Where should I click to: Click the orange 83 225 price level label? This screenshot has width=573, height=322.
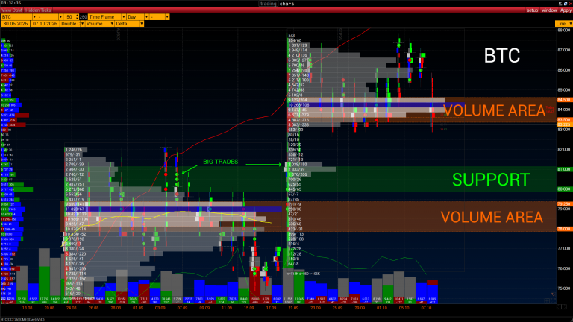564,124
